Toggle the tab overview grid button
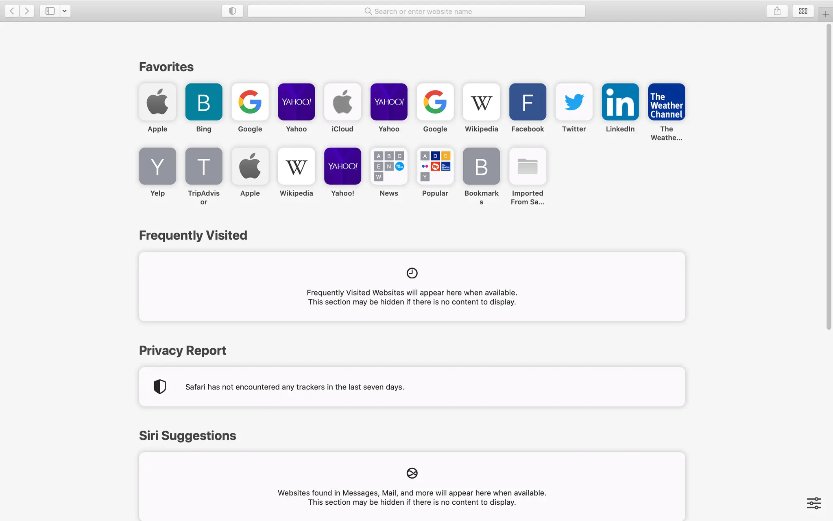 tap(803, 11)
